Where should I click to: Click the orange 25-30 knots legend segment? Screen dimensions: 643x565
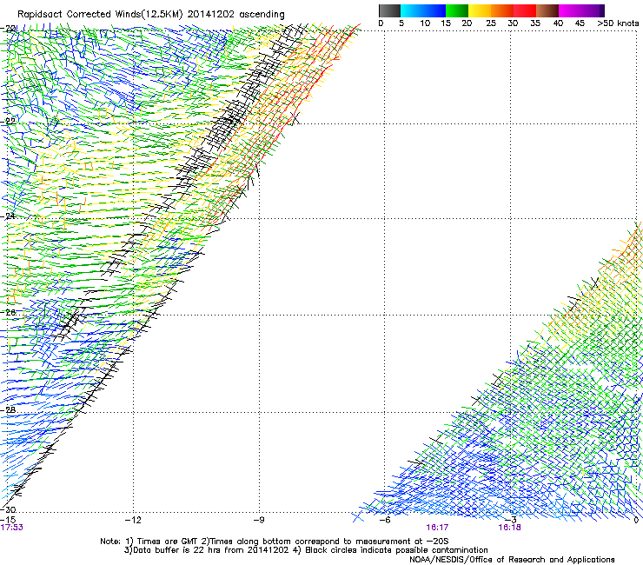coord(502,10)
